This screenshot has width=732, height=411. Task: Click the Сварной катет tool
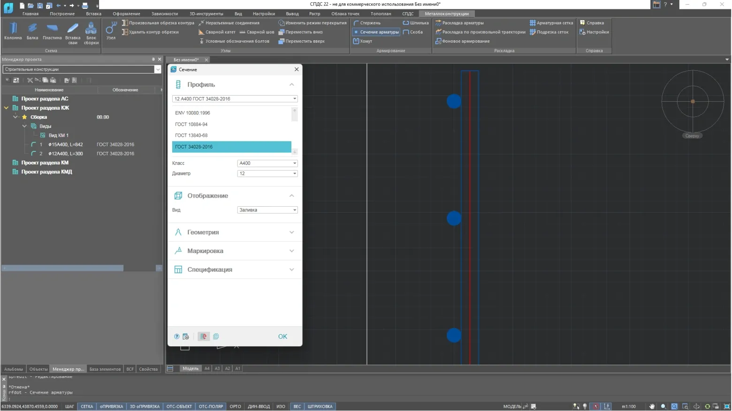[217, 32]
